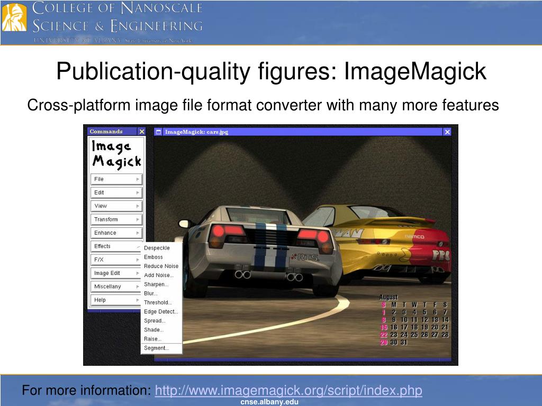Viewport: 542px width, 406px height.
Task: Click the Effects menu button
Action: (x=116, y=246)
